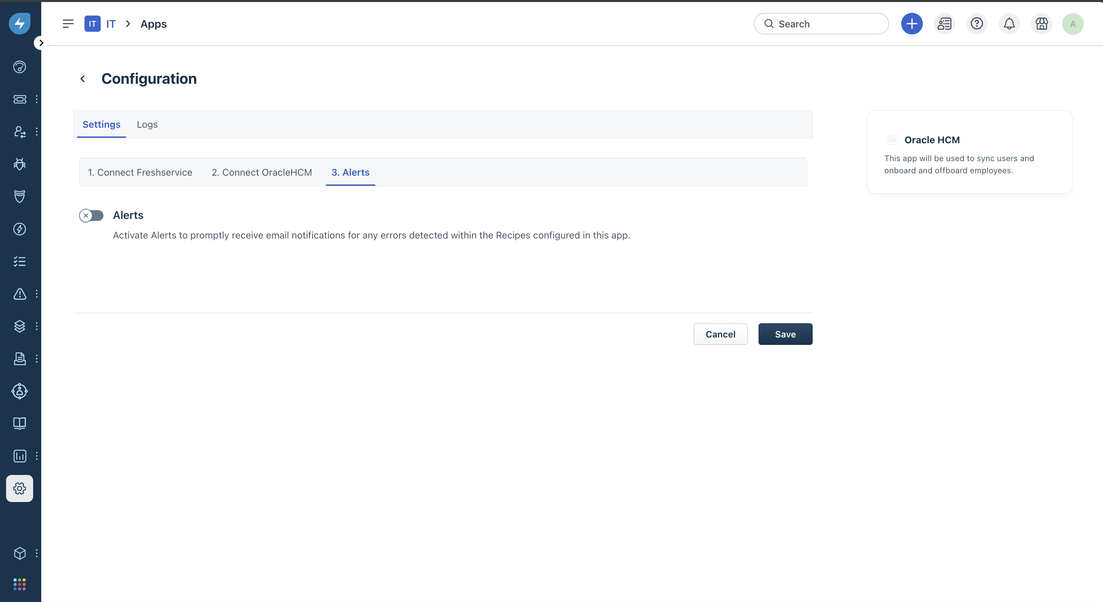
Task: Toggle the Alerts switch on
Action: 91,215
